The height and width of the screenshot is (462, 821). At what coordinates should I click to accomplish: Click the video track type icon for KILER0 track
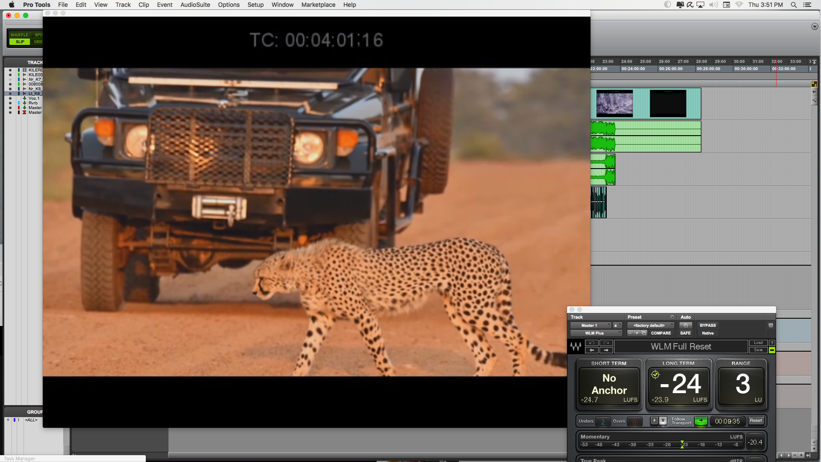(25, 70)
